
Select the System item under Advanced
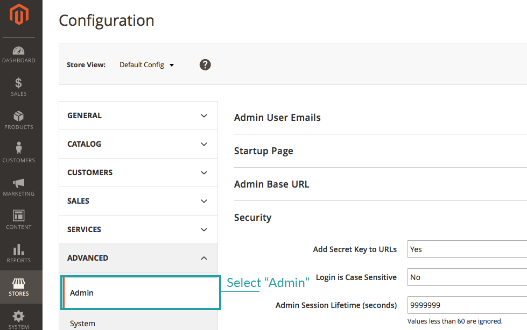(83, 324)
